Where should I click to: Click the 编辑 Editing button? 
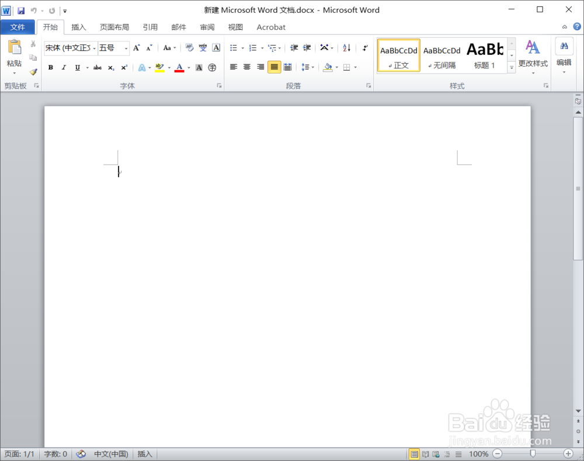564,56
